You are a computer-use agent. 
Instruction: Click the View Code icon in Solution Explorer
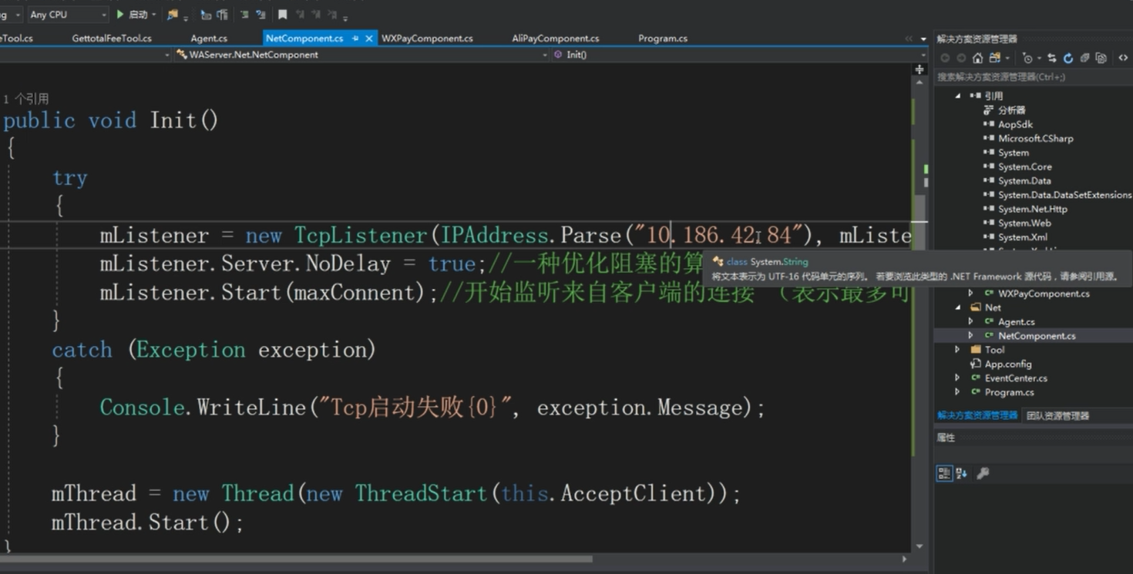point(1123,58)
